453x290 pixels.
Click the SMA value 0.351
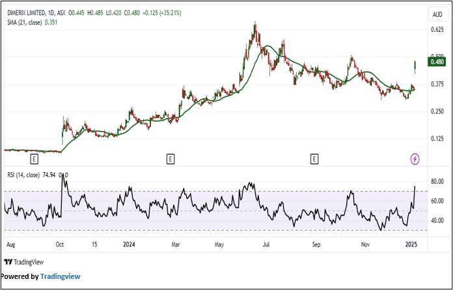(51, 22)
